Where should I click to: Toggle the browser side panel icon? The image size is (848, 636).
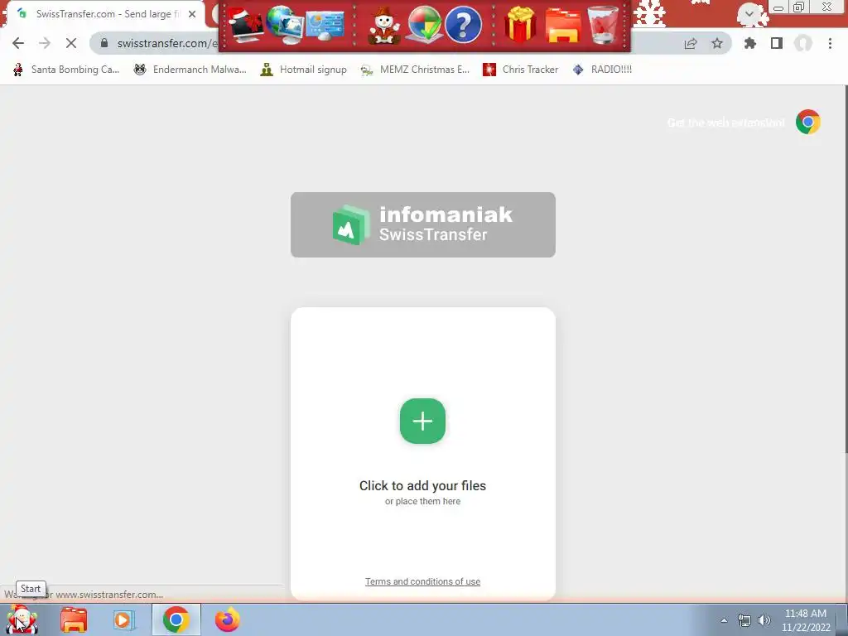click(777, 43)
